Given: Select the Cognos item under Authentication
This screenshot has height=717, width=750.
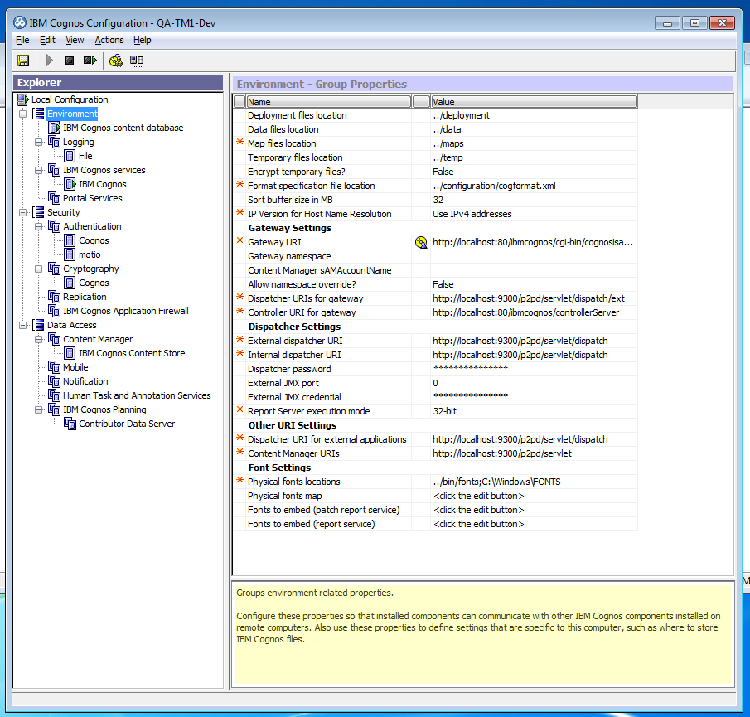Looking at the screenshot, I should (94, 240).
